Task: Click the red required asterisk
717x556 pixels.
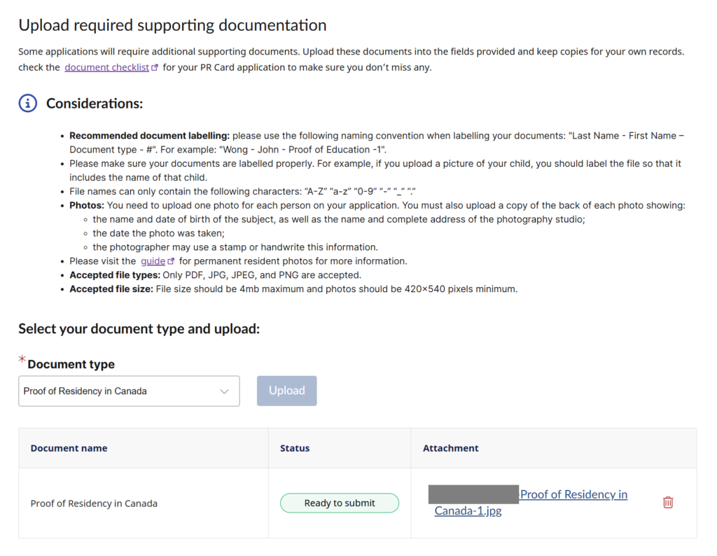Action: [x=22, y=360]
